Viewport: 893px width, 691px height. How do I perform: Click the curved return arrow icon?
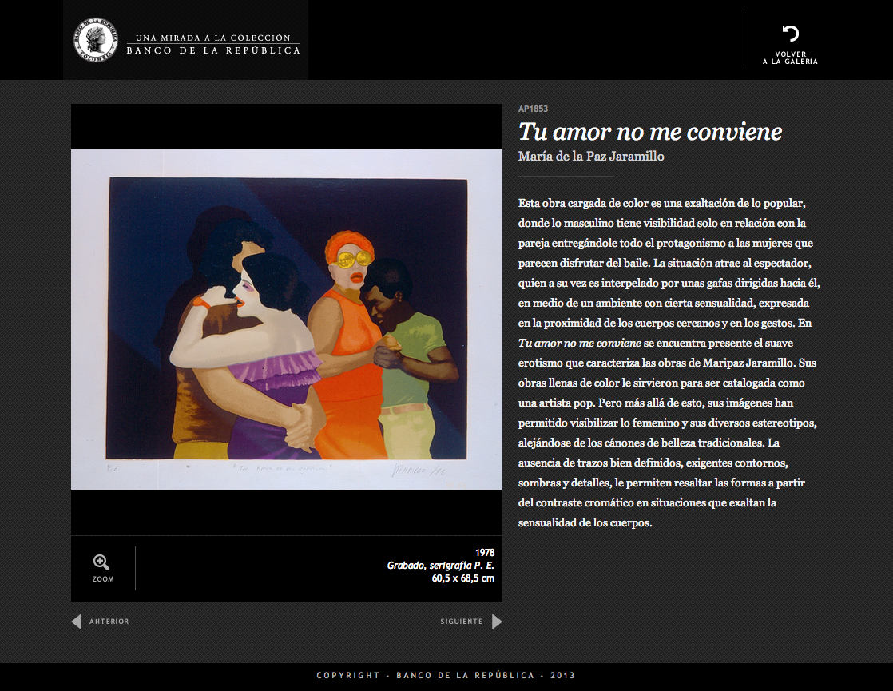point(790,33)
